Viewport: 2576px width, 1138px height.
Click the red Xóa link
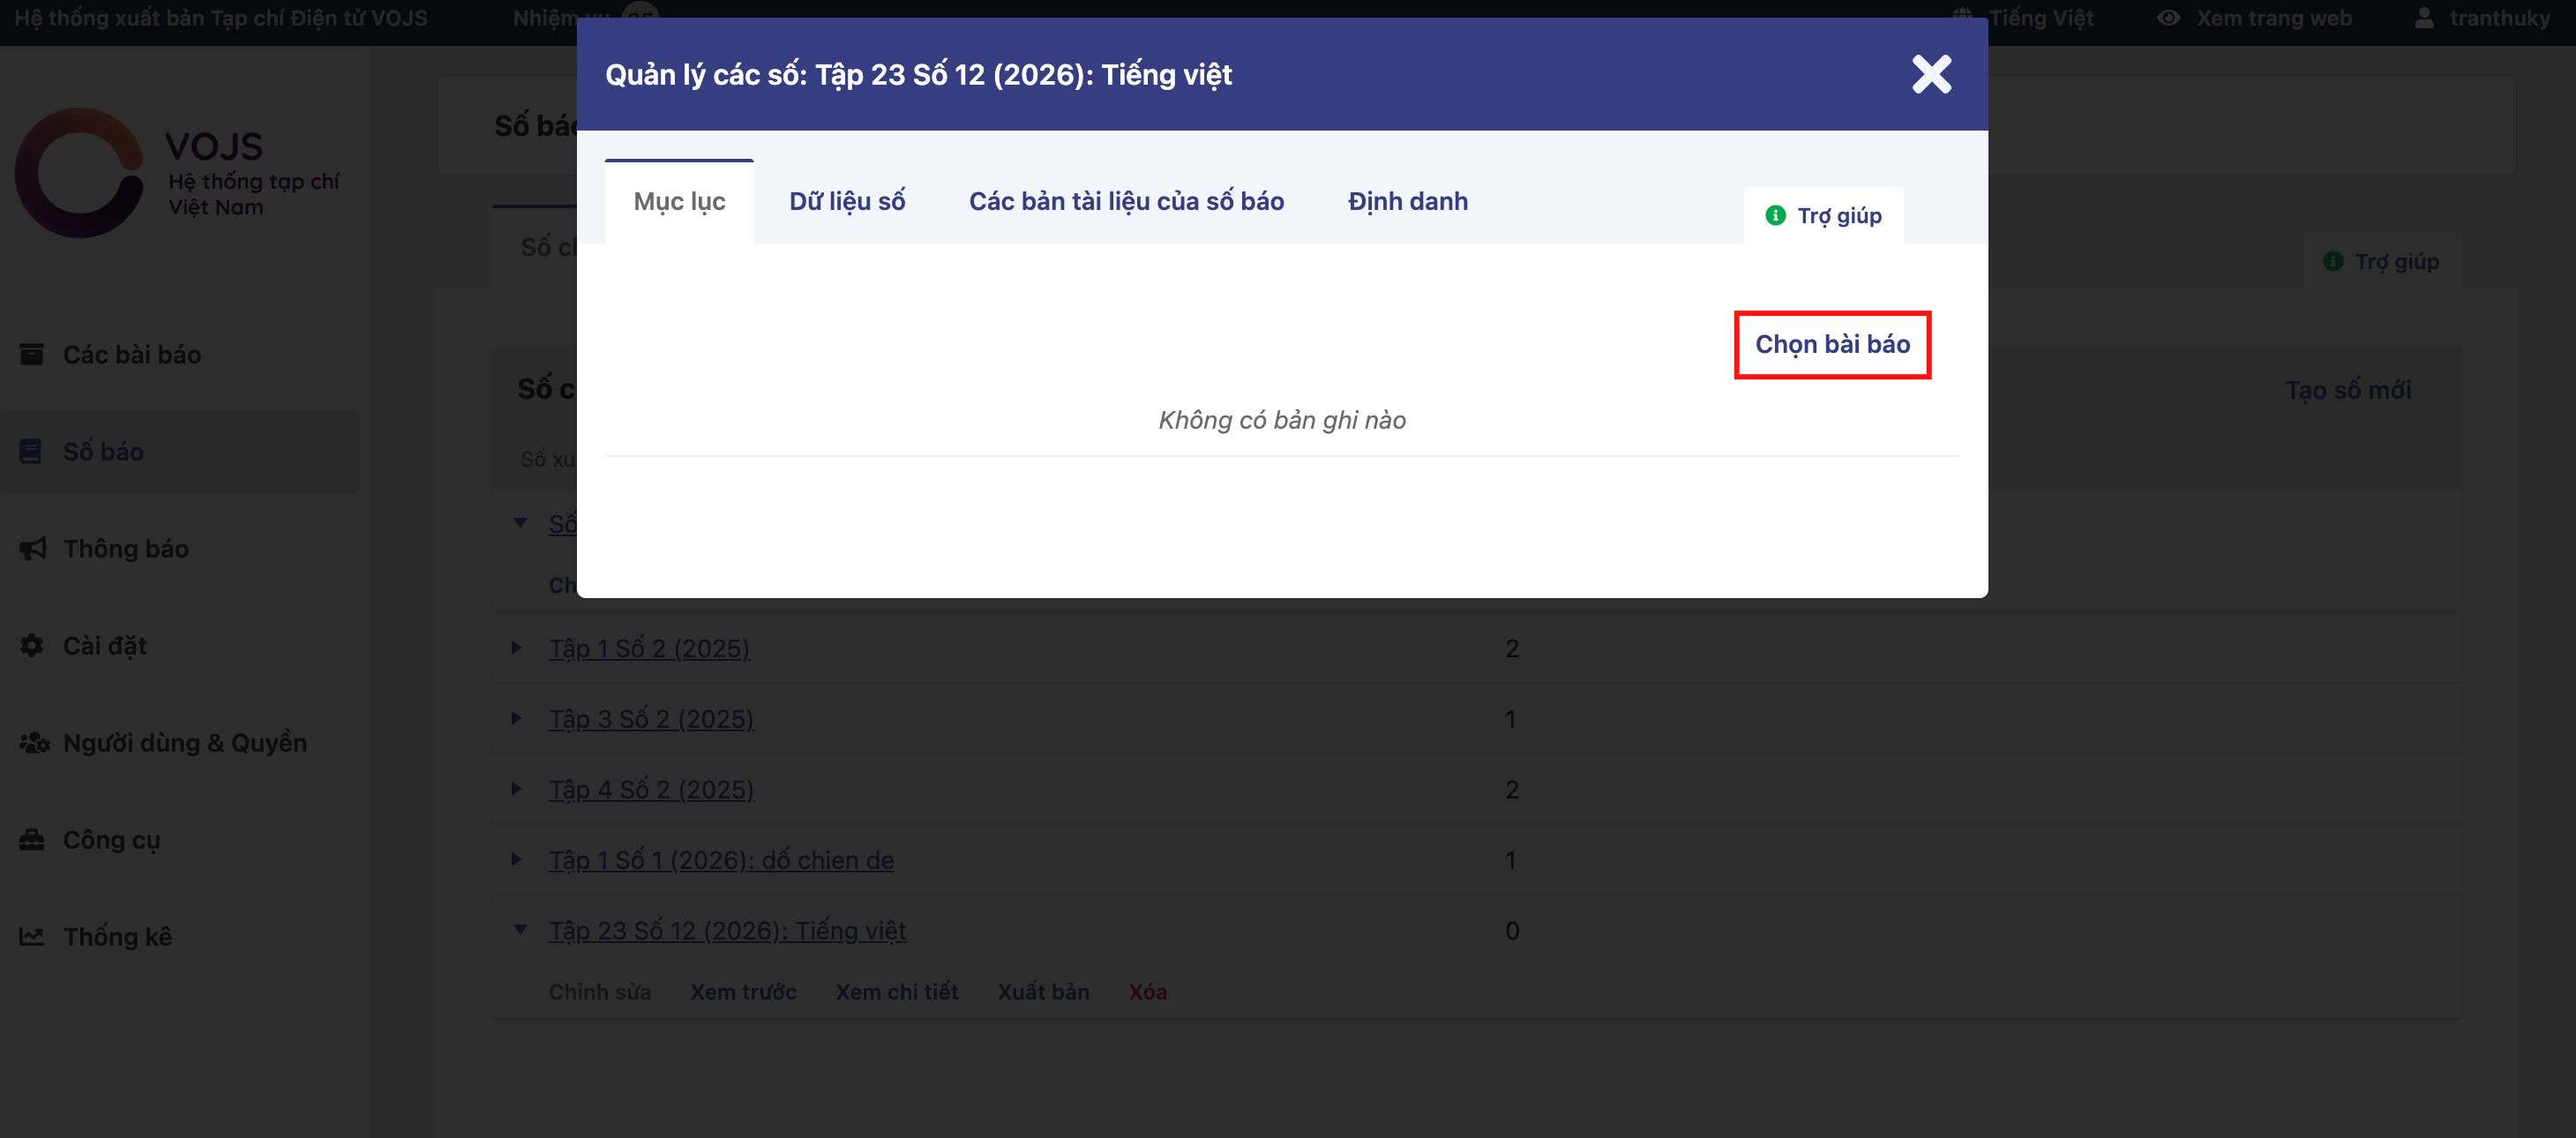(x=1148, y=992)
